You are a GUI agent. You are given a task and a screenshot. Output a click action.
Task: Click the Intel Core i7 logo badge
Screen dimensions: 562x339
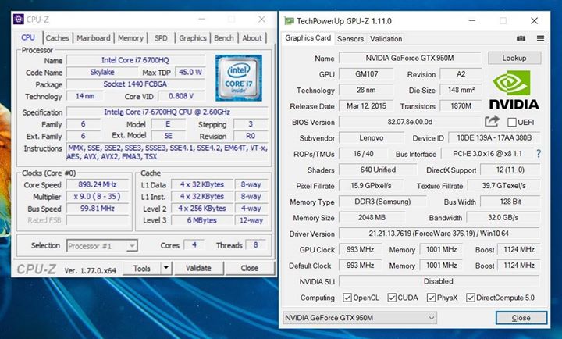point(238,78)
